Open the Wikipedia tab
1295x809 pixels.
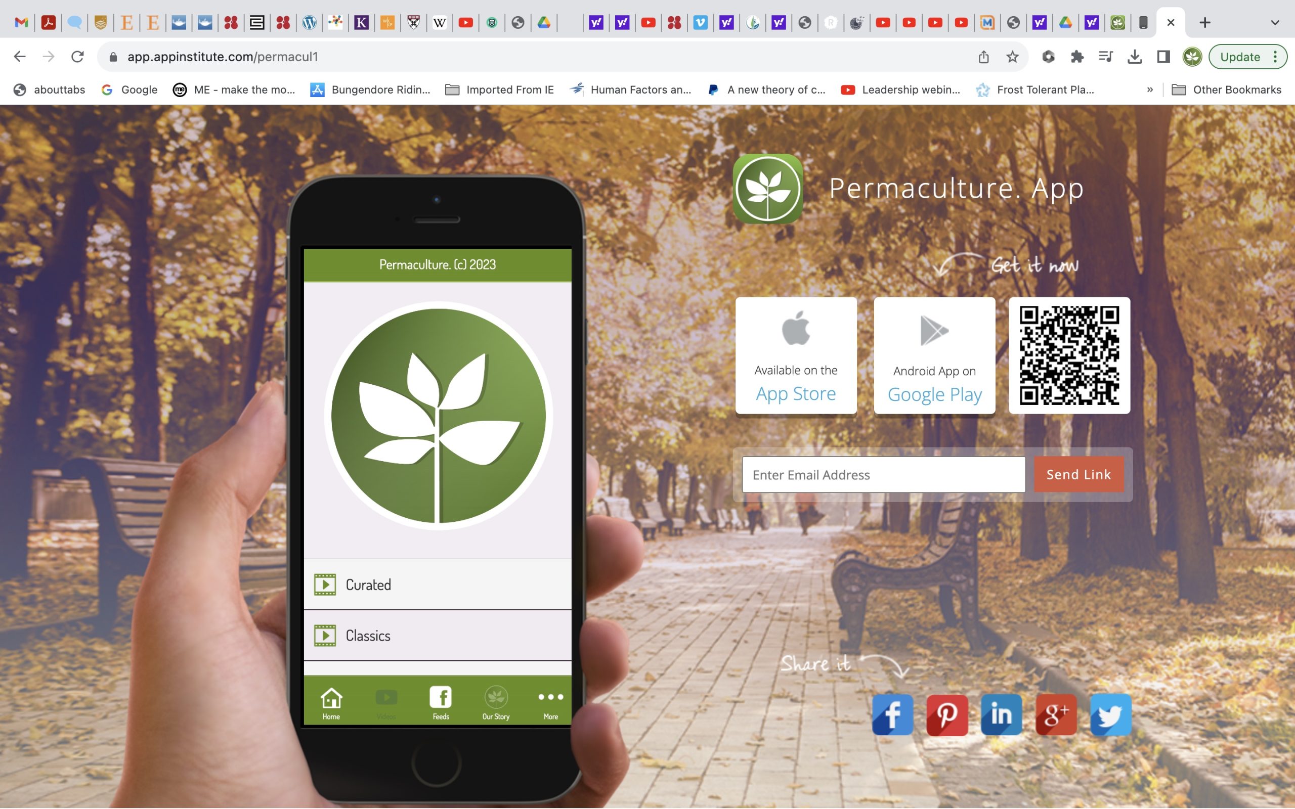(439, 22)
